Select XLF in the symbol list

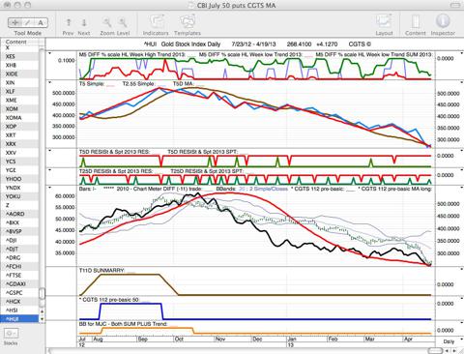[20, 92]
